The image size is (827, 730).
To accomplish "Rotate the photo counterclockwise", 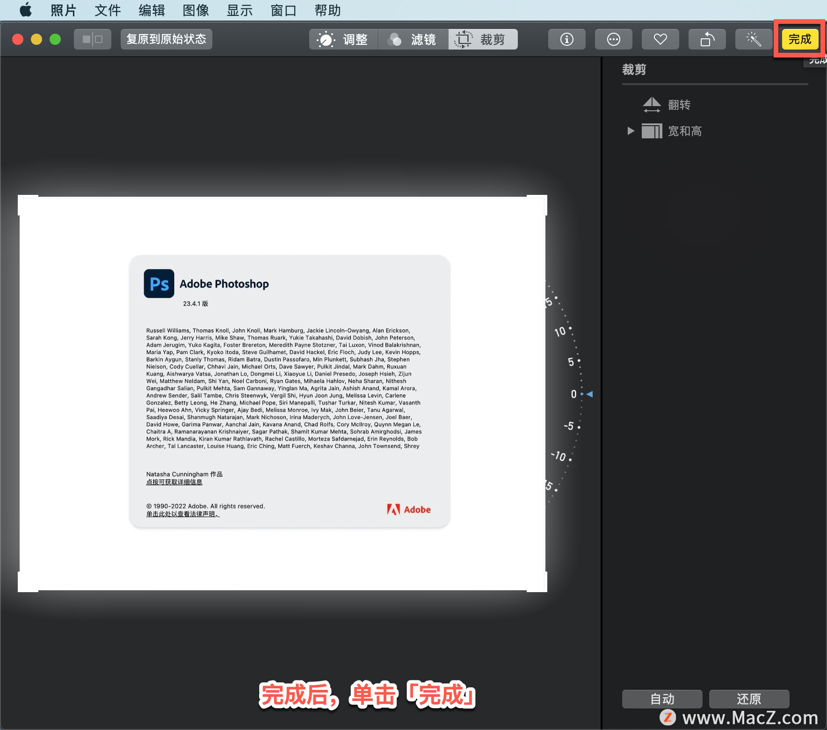I will point(707,39).
